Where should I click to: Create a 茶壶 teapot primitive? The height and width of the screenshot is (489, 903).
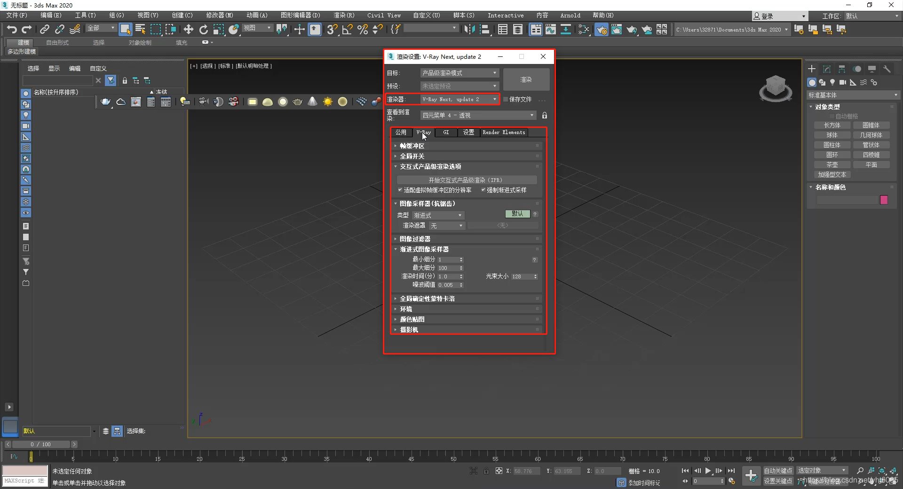832,165
